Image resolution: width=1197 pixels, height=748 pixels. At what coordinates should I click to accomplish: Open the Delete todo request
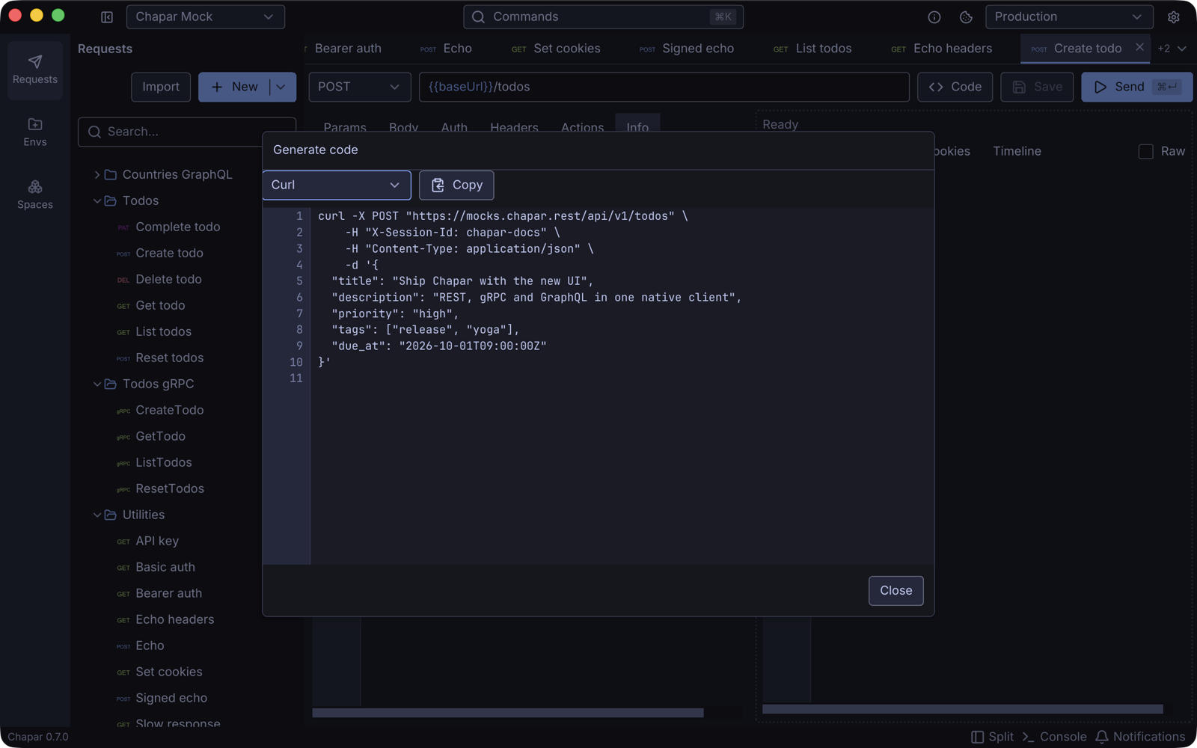[169, 279]
